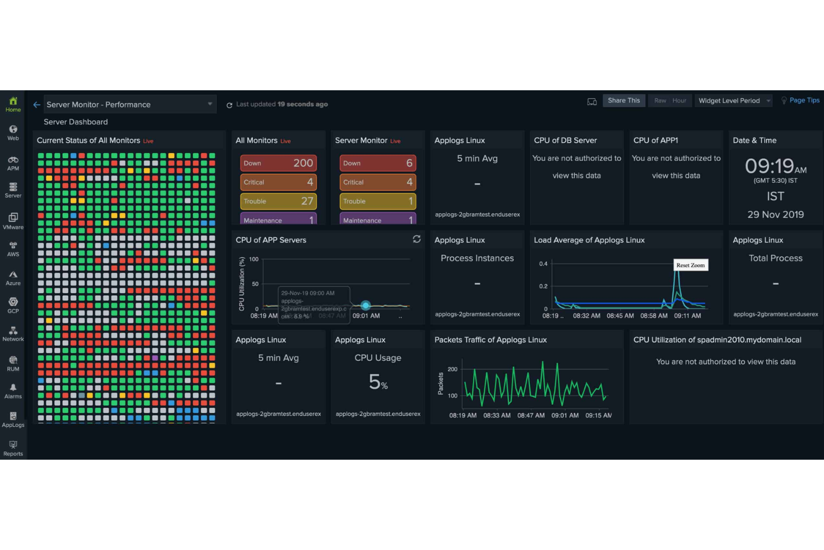The height and width of the screenshot is (550, 824).
Task: Open Page Tips
Action: click(x=804, y=100)
